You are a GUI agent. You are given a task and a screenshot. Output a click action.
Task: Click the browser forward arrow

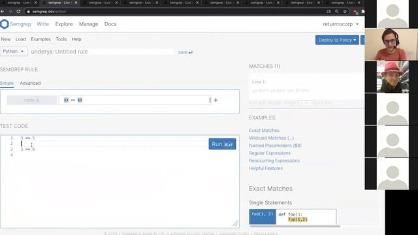pyautogui.click(x=10, y=12)
